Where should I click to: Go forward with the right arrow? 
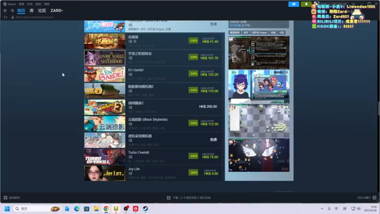(x=12, y=10)
